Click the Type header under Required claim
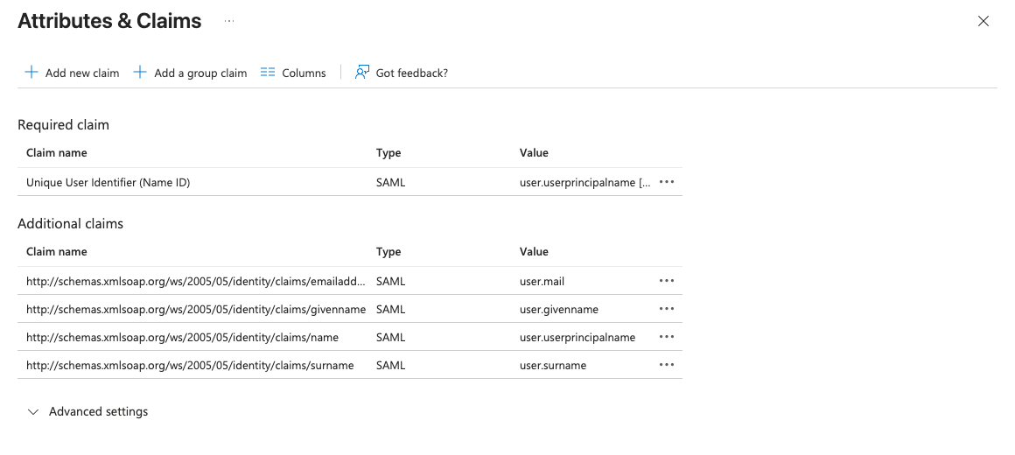Viewport: 1015px width, 455px height. click(x=388, y=153)
